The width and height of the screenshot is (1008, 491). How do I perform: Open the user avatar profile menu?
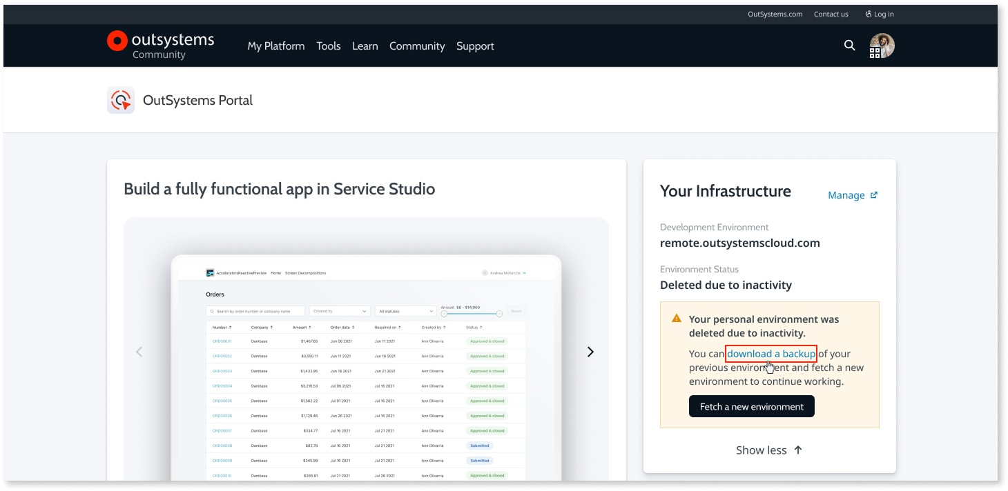pyautogui.click(x=882, y=46)
